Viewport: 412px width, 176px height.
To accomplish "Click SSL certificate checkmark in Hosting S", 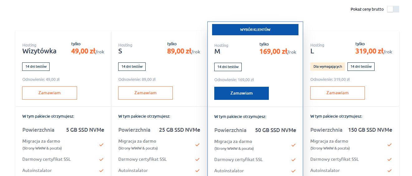I will (197, 159).
